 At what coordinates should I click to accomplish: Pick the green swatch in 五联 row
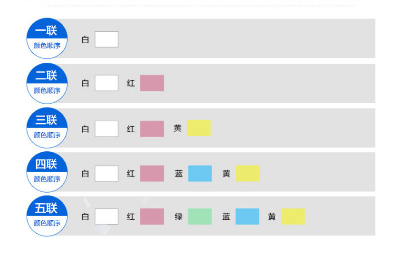tap(200, 217)
